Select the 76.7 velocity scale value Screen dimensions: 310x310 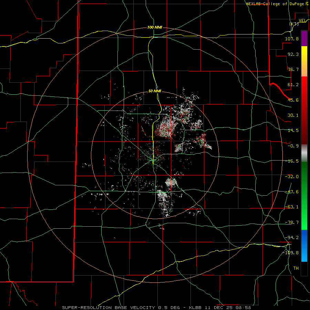[293, 69]
